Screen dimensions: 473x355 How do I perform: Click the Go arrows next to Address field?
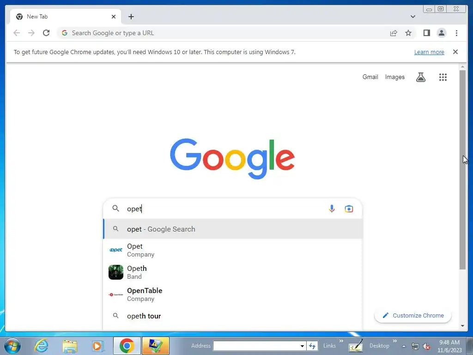(x=312, y=346)
